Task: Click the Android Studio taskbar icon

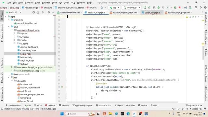Action: coord(134,114)
